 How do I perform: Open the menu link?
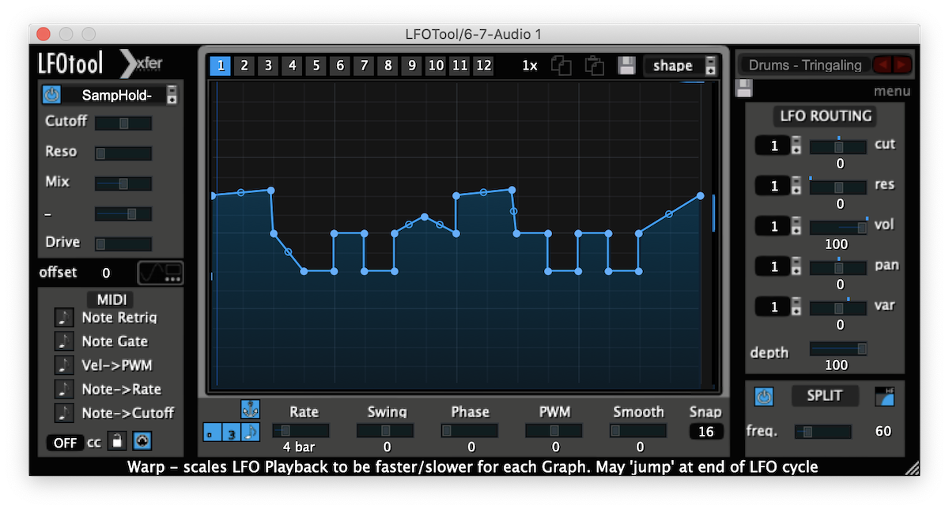pos(892,91)
